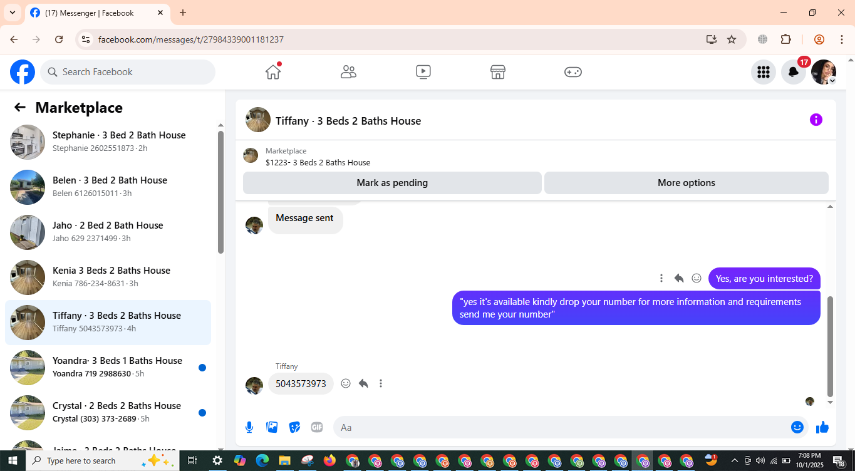855x471 pixels.
Task: Mark the listing as pending
Action: 392,183
